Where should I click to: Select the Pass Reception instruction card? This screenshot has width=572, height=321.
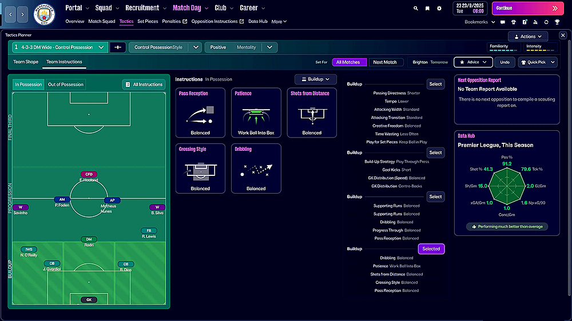[200, 113]
